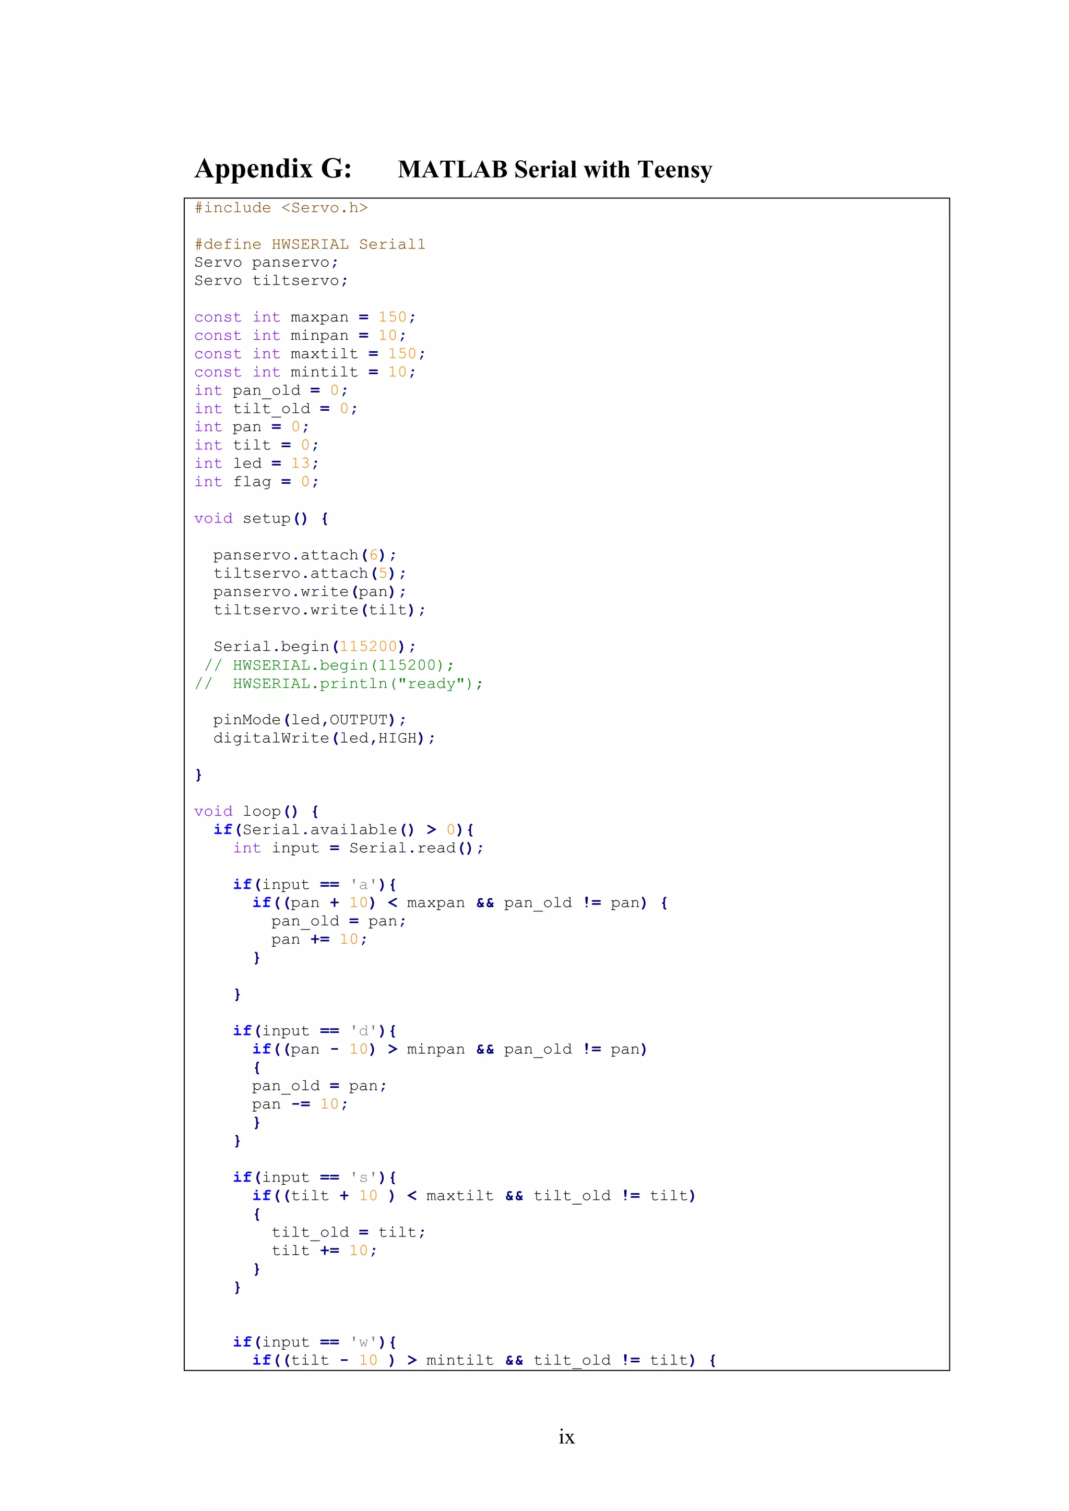This screenshot has width=1069, height=1511.
Task: Click the line 'tilt += 10;'
Action: pyautogui.click(x=325, y=1251)
